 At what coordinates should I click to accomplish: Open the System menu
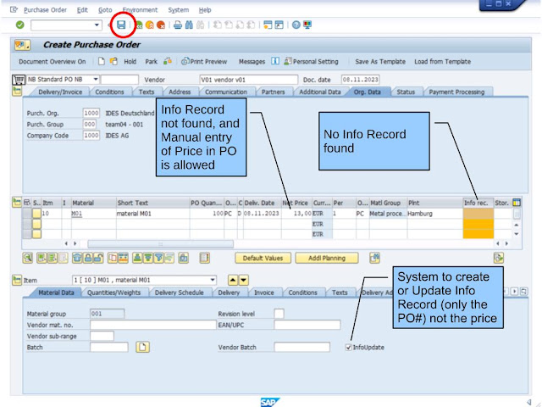coord(179,10)
